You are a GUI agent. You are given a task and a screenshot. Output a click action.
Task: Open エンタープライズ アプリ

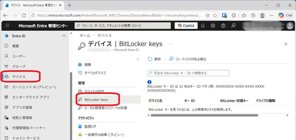(31, 97)
